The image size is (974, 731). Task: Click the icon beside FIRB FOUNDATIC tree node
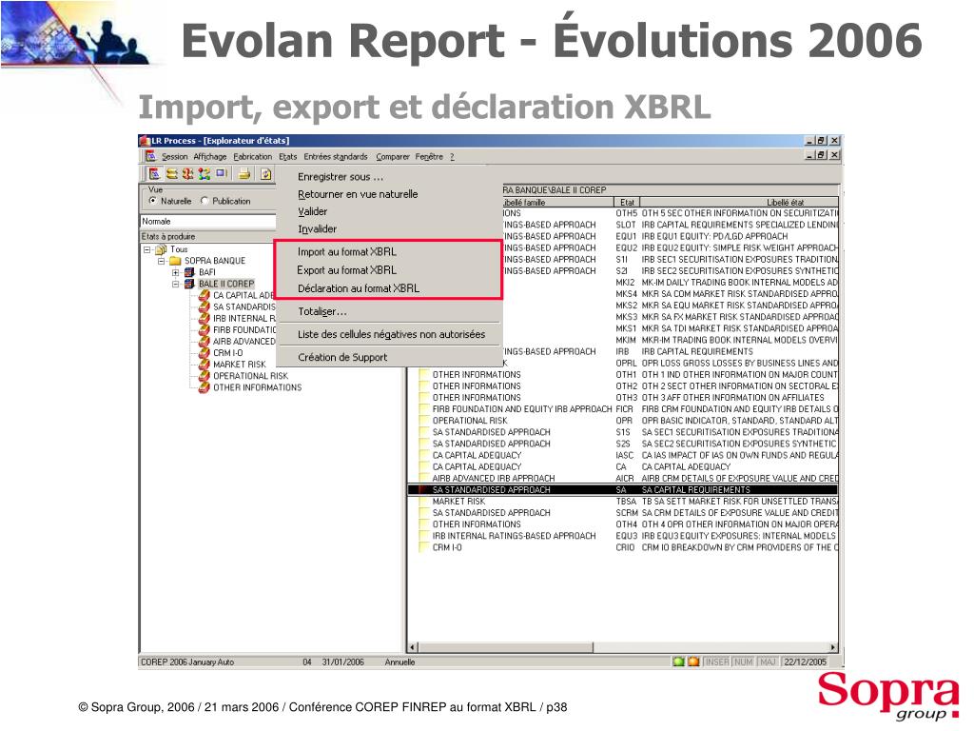coord(204,330)
